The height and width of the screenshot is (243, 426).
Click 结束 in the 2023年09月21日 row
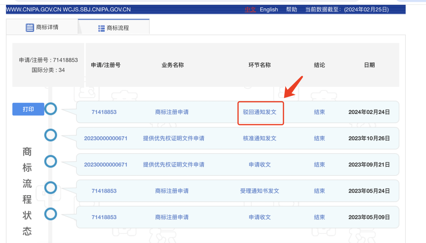tap(319, 165)
